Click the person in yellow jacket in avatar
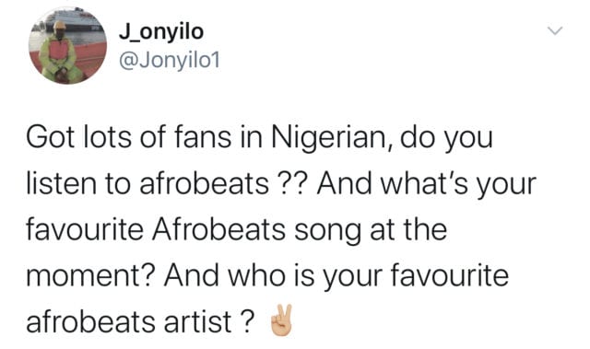Image resolution: width=590 pixels, height=349 pixels. (x=60, y=52)
